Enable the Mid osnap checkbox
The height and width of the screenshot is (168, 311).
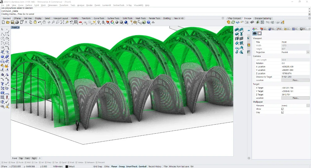click(25, 163)
